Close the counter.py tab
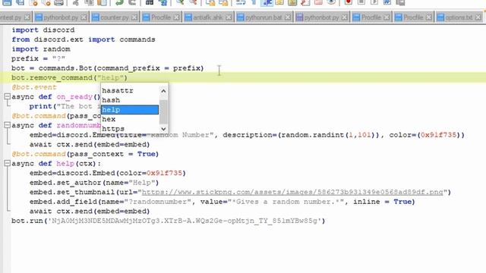 [x=134, y=17]
